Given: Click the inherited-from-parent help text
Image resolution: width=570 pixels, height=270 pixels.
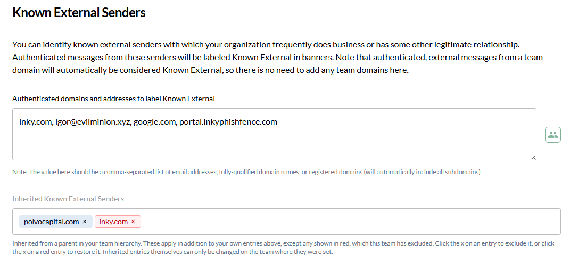Looking at the screenshot, I should pyautogui.click(x=284, y=248).
